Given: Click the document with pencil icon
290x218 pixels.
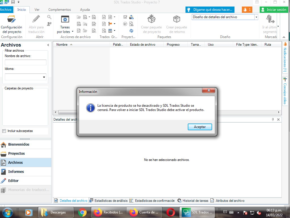Looking at the screenshot, I should (x=94, y=24).
